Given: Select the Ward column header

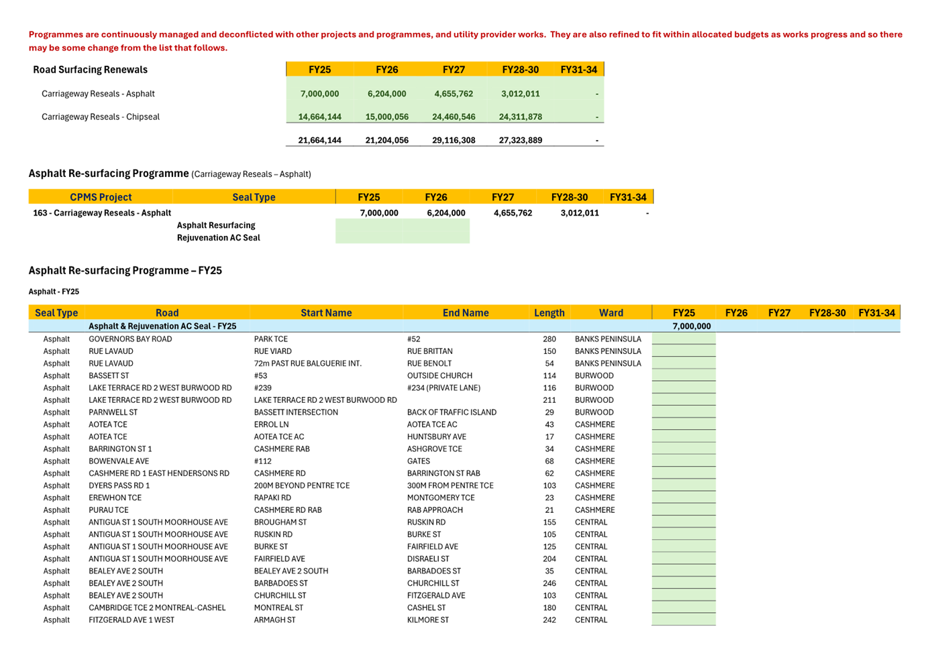Looking at the screenshot, I should pyautogui.click(x=611, y=313).
